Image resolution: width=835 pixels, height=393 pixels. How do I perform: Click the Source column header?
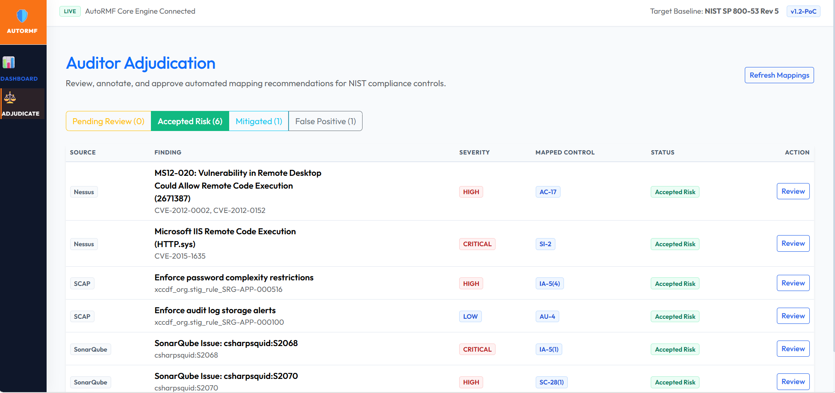83,152
